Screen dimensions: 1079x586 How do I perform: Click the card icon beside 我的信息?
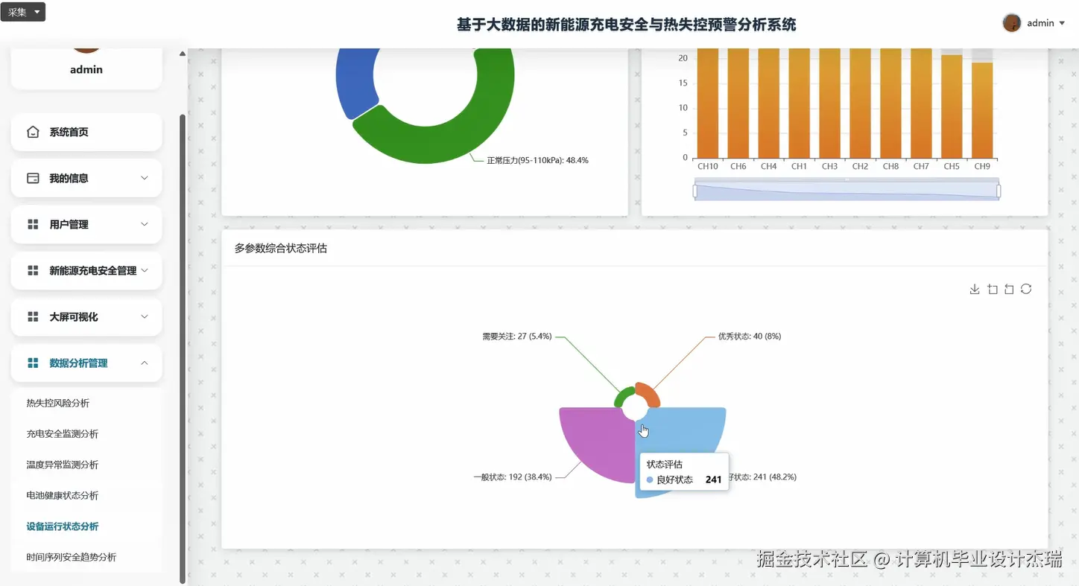coord(33,178)
